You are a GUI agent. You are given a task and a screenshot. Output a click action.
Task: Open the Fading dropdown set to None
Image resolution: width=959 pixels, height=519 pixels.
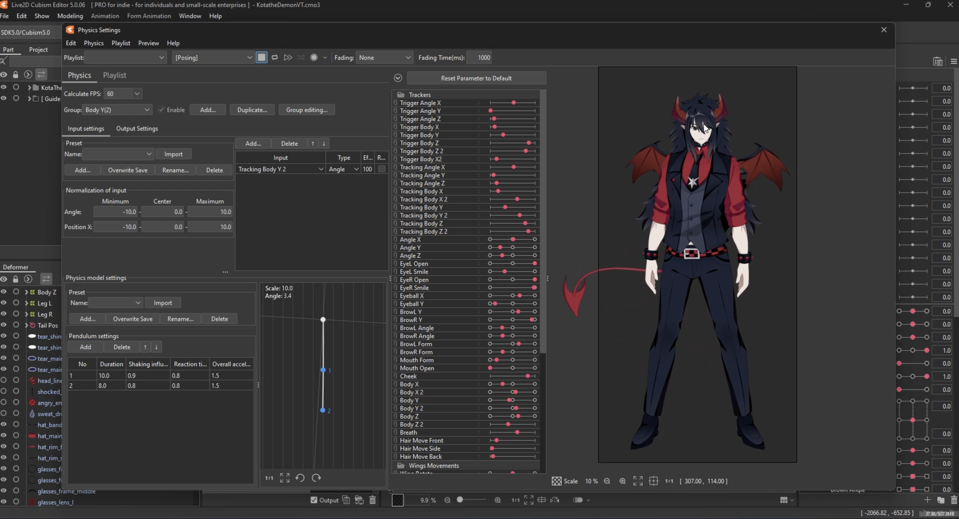tap(384, 58)
